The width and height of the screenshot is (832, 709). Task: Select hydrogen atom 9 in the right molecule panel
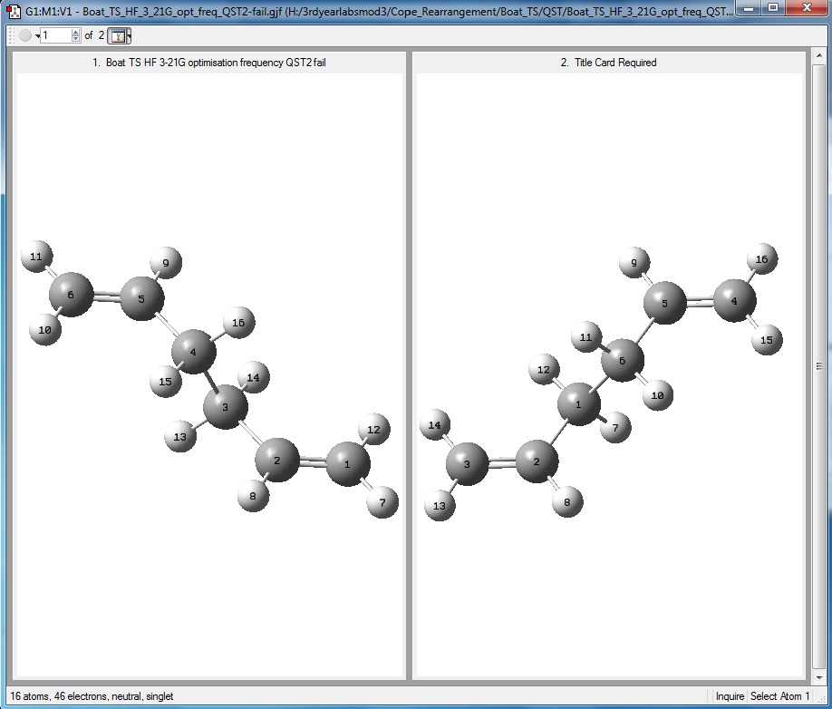634,262
